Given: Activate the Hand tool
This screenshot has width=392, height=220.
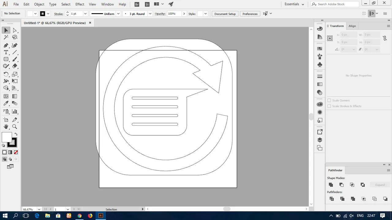Looking at the screenshot, I should coord(6,127).
